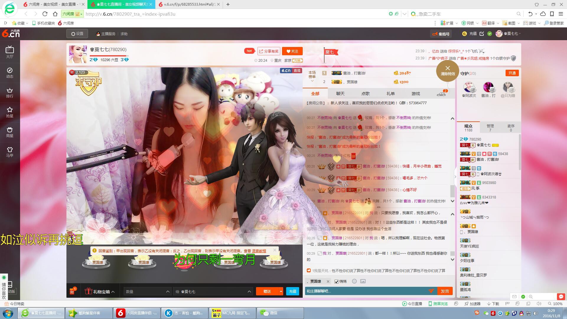The image size is (567, 319).
Task: Open the browser main menu icon
Action: pos(561,14)
